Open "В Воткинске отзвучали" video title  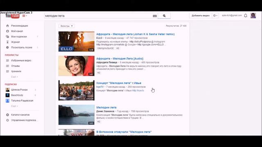tap(124, 132)
